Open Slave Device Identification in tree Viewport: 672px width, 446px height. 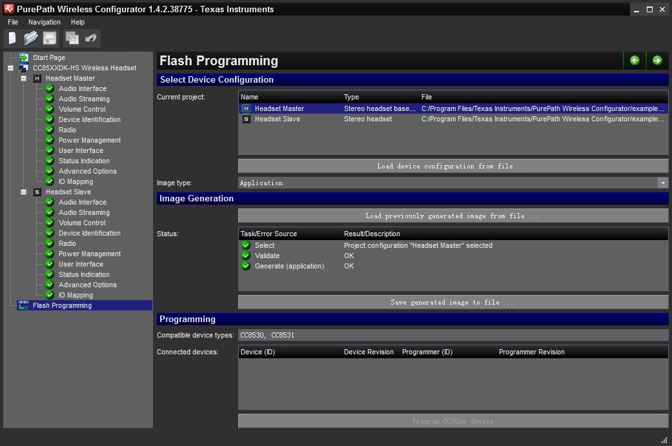point(90,233)
